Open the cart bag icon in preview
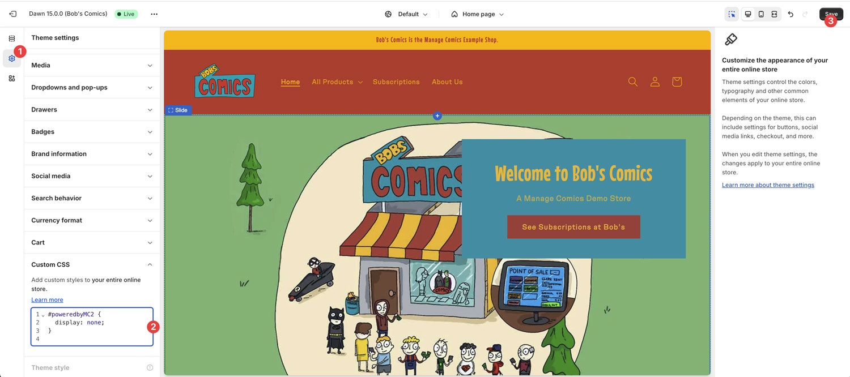The height and width of the screenshot is (377, 850). [x=677, y=82]
